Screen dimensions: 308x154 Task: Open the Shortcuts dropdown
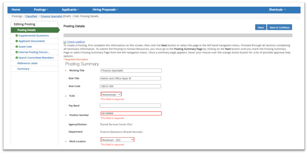pos(277,10)
